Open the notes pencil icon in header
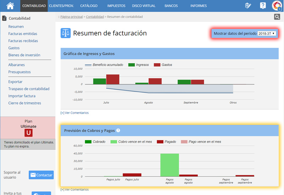 248,6
